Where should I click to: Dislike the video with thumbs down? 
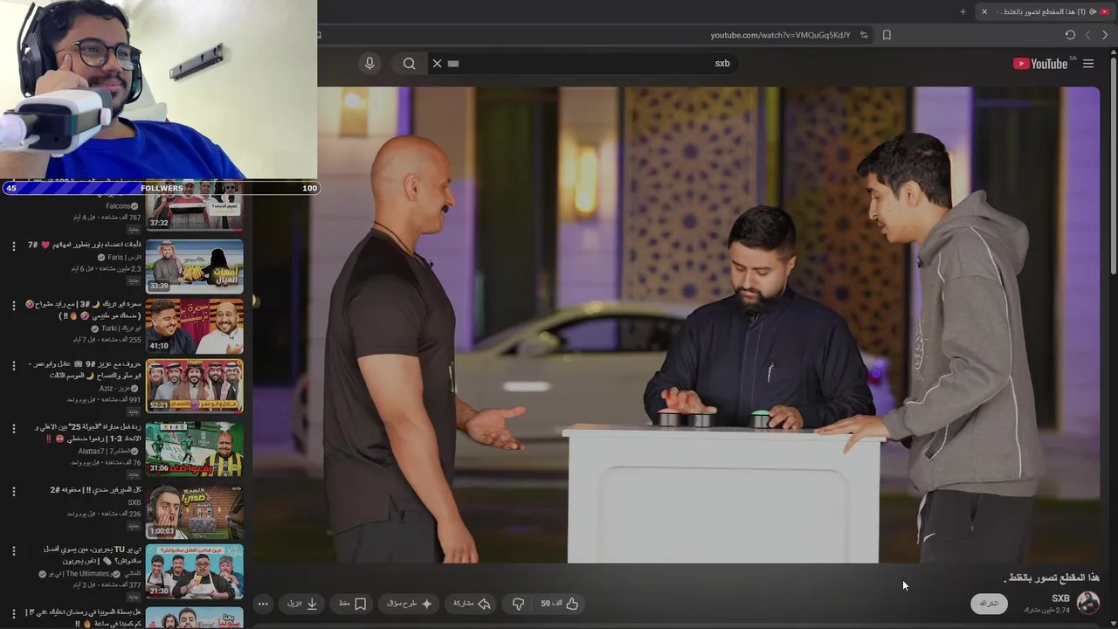pyautogui.click(x=518, y=604)
